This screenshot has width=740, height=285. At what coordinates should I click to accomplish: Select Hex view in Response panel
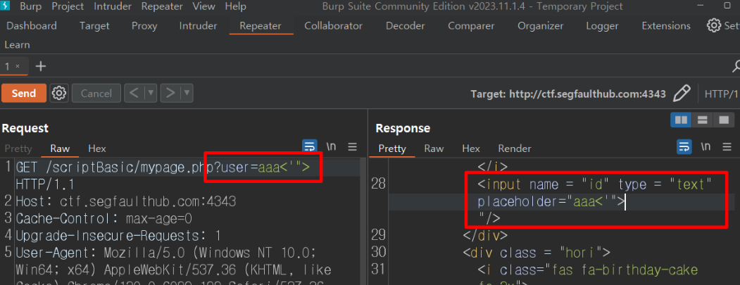471,148
